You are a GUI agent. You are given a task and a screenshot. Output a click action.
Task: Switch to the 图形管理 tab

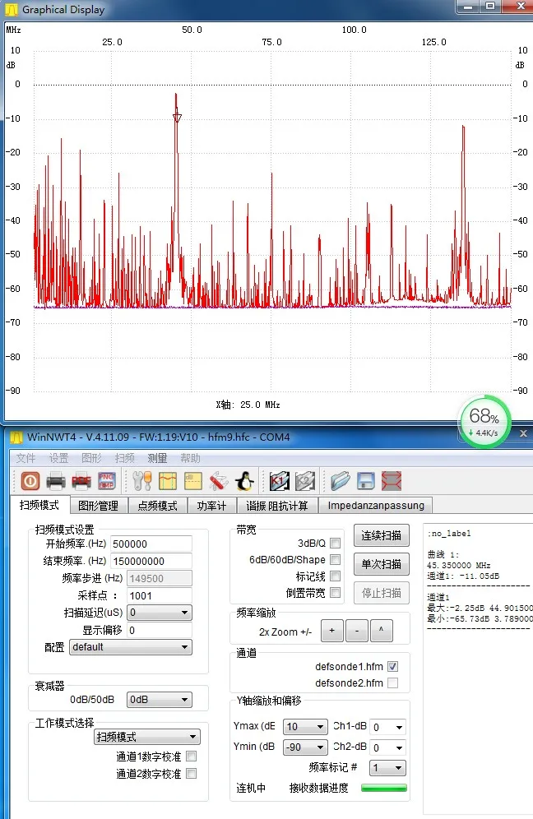[98, 506]
